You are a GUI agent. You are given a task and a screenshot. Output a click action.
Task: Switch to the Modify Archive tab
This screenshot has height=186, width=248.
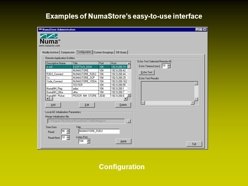click(50, 52)
